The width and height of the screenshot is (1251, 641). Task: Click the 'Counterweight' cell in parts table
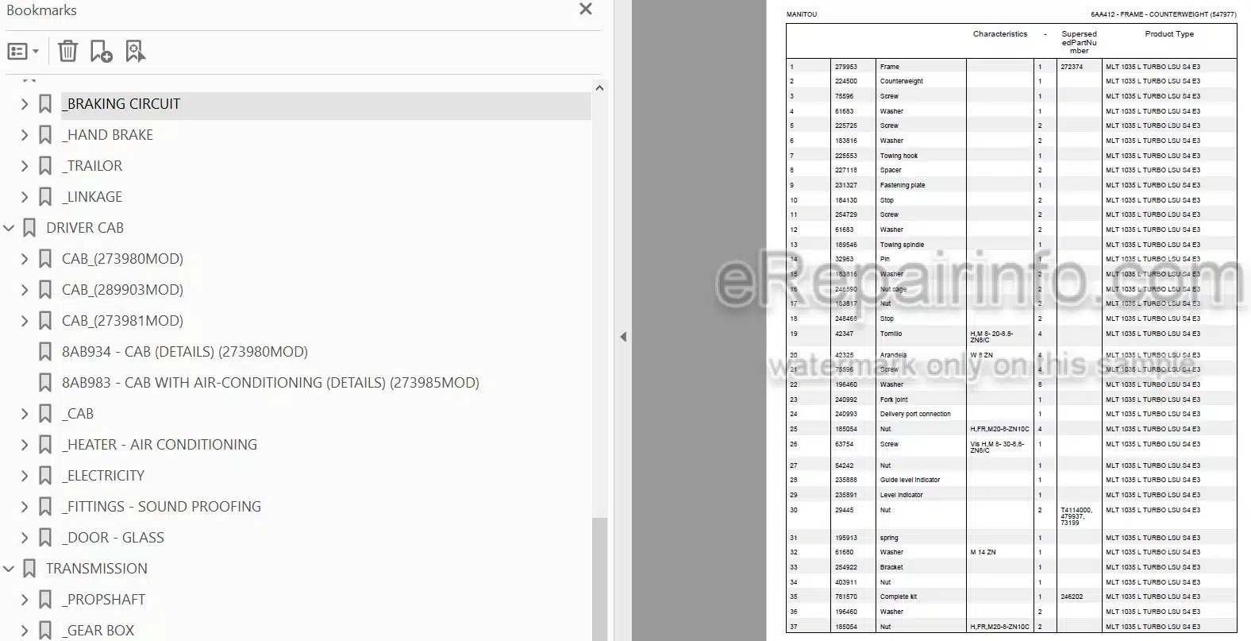[x=901, y=81]
